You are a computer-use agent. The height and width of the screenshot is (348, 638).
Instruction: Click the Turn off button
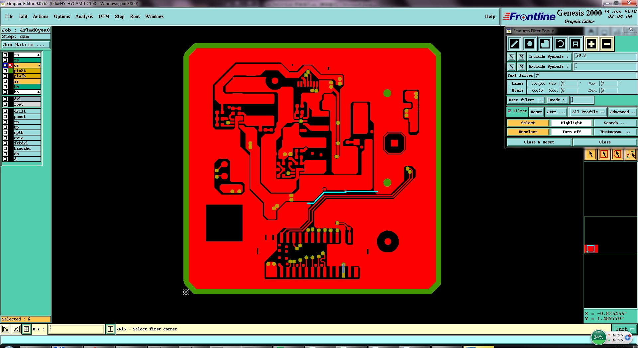pyautogui.click(x=572, y=132)
